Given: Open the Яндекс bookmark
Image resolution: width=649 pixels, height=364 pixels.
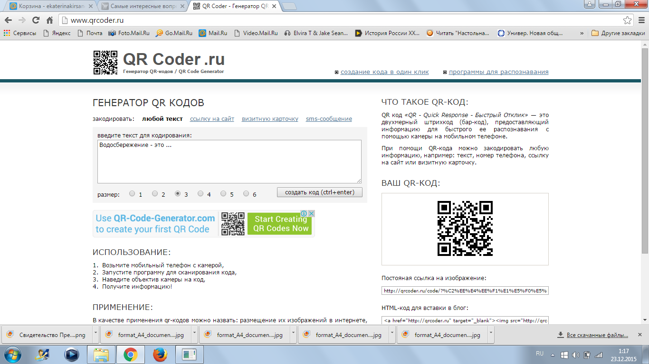Looking at the screenshot, I should point(57,33).
